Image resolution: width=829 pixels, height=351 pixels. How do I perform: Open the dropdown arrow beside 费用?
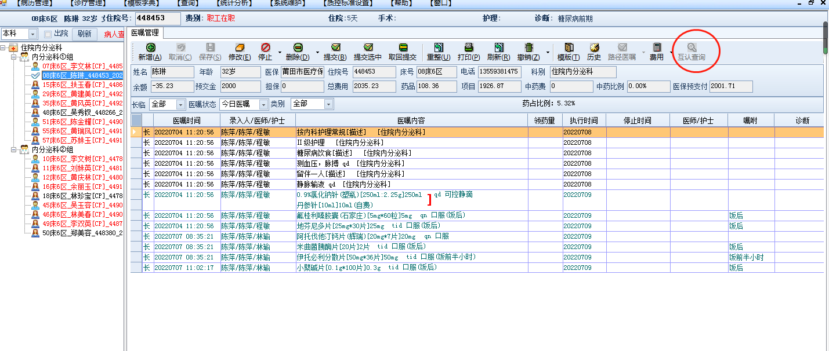(x=671, y=52)
